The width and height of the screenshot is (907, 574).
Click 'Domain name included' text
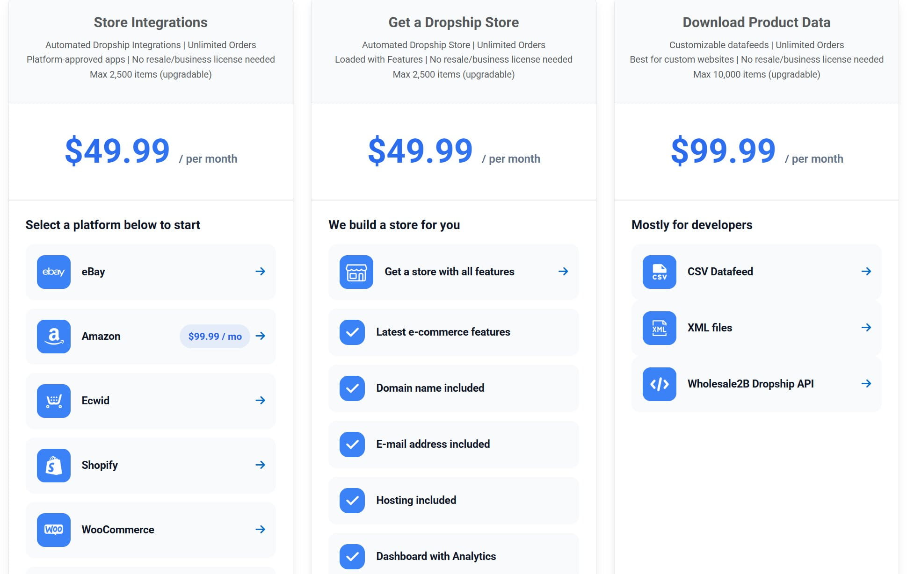point(430,388)
